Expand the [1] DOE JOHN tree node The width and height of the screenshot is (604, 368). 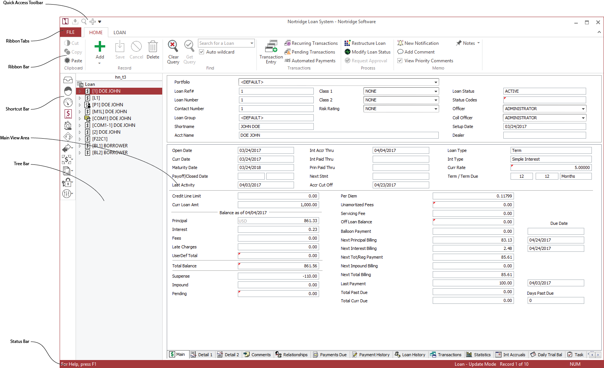[80, 91]
